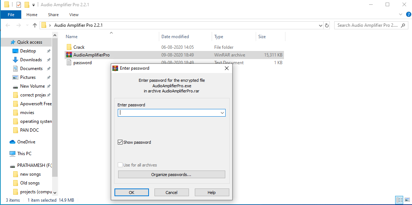The height and width of the screenshot is (205, 412).
Task: Switch to the Large icons view in the status bar
Action: pyautogui.click(x=406, y=200)
